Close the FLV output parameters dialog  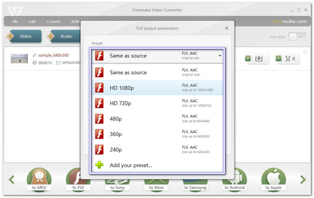coord(227,28)
